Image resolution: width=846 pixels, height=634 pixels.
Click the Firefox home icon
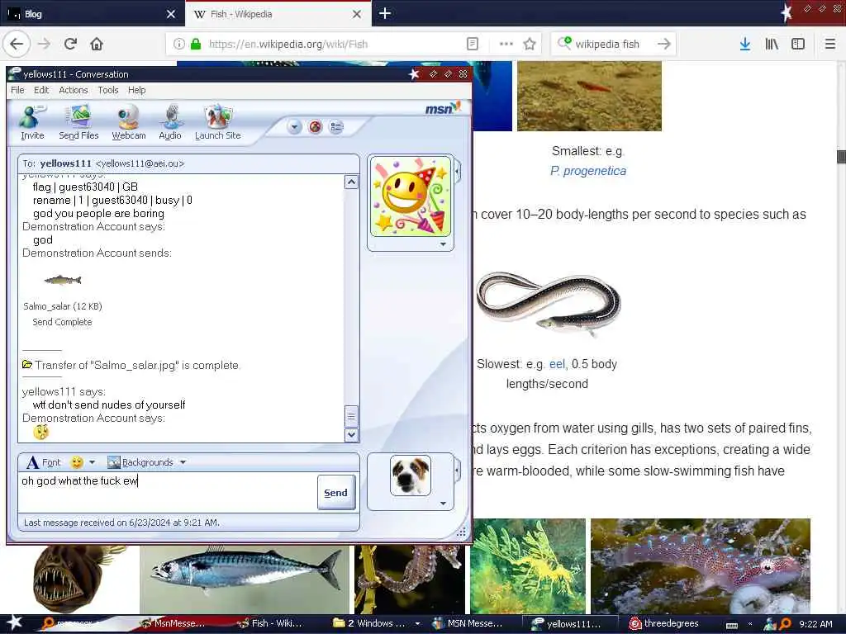[97, 45]
